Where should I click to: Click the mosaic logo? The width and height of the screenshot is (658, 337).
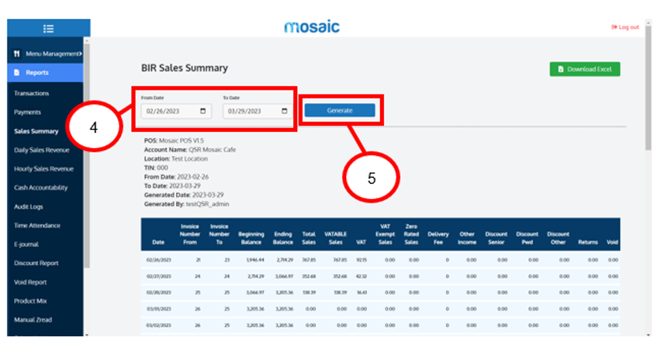point(312,27)
